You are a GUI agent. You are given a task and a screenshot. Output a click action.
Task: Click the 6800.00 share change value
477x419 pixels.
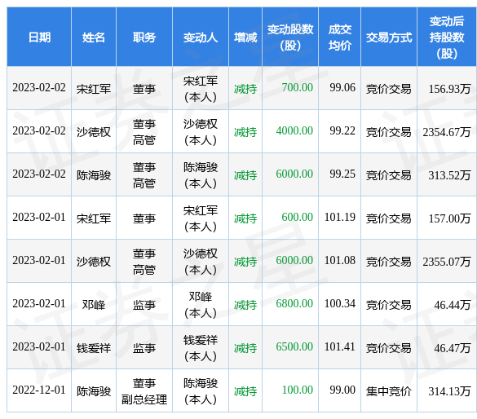(x=294, y=303)
